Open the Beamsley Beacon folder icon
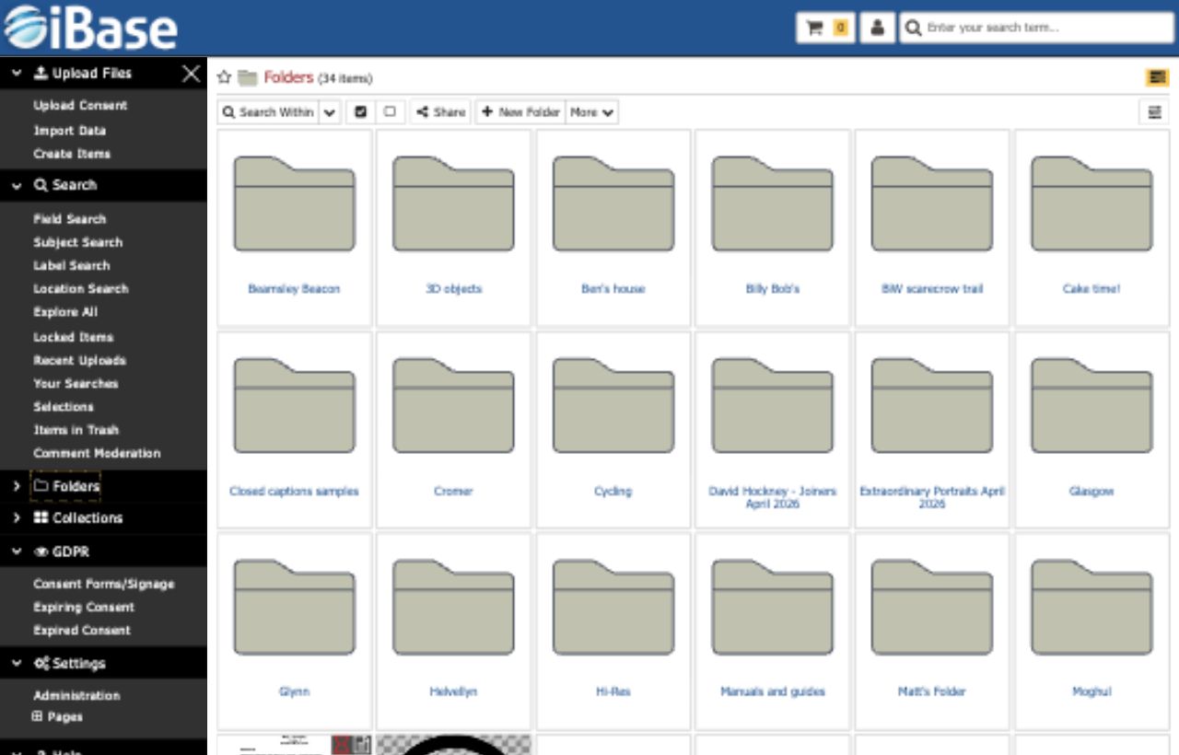This screenshot has width=1179, height=755. pos(294,203)
